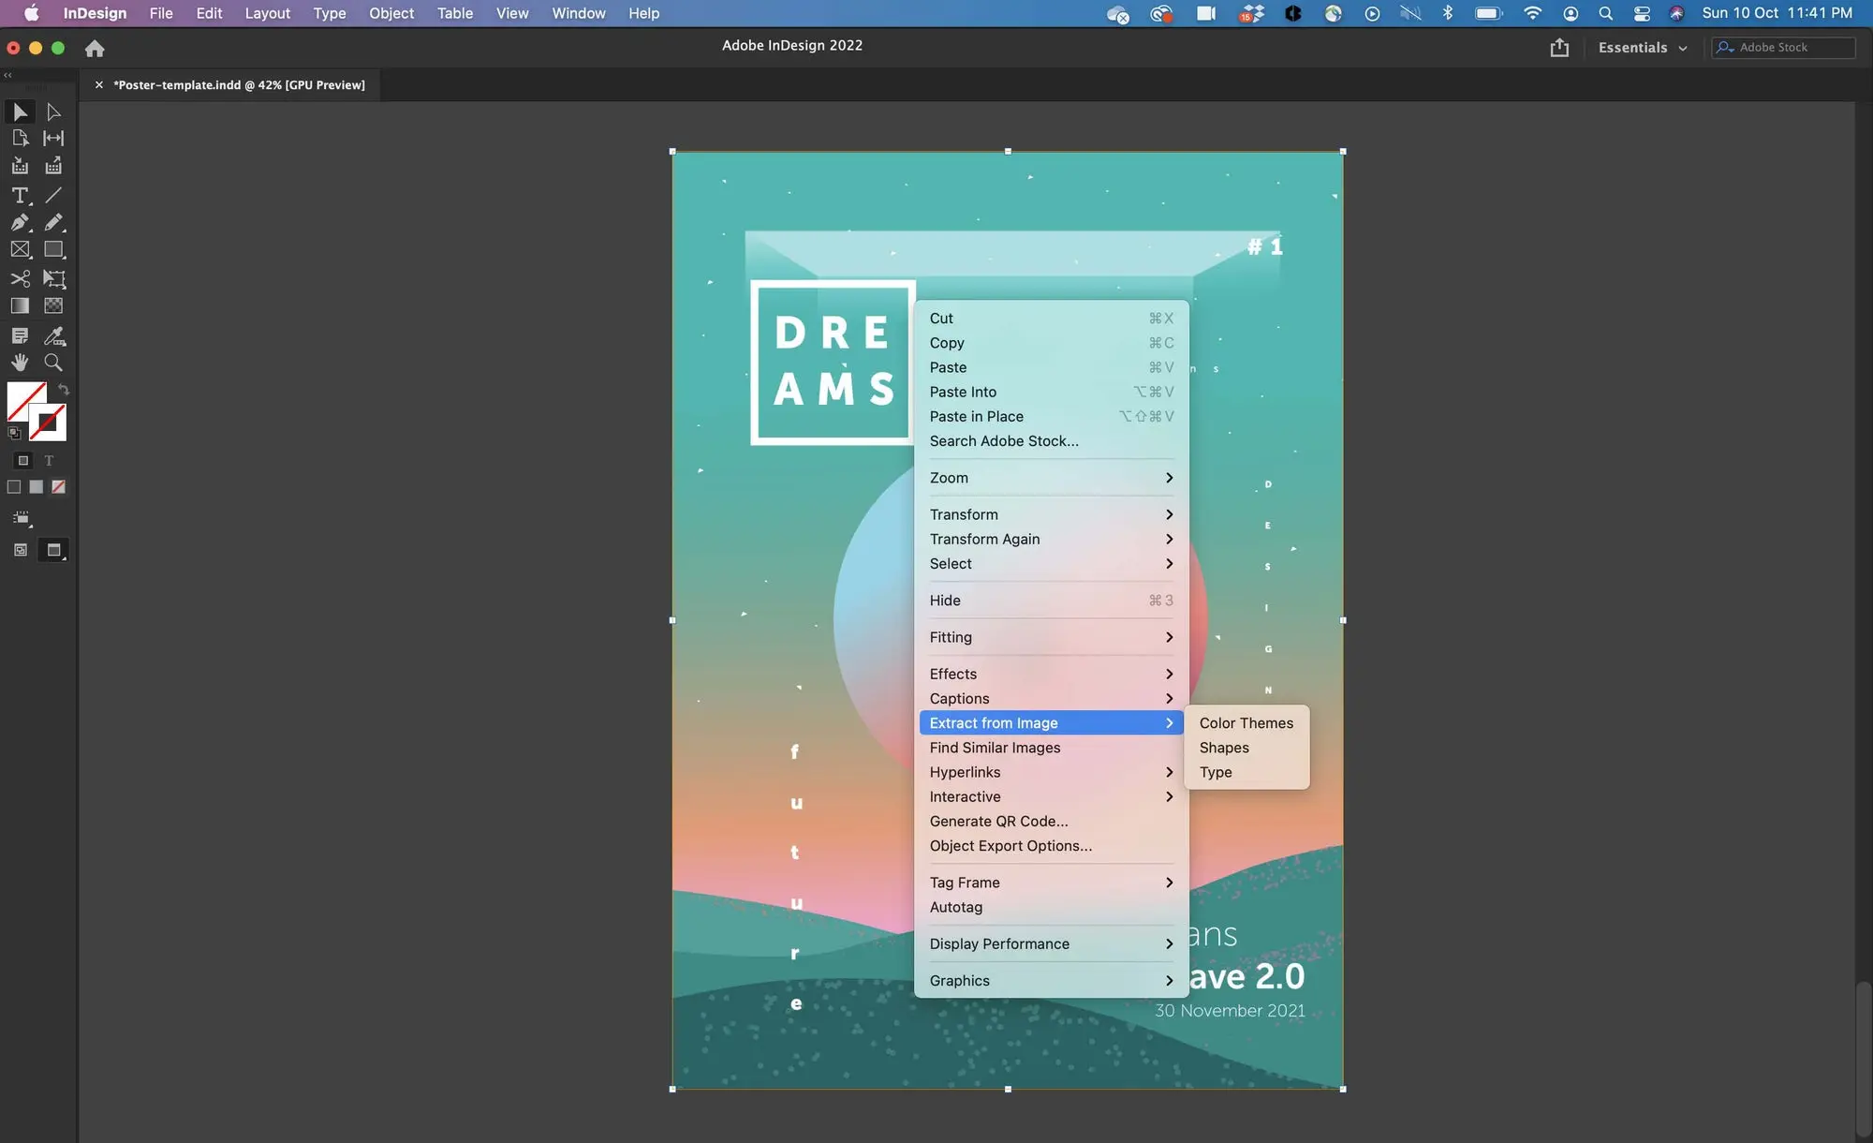Select the Scissors tool
This screenshot has height=1143, width=1873.
tap(20, 278)
